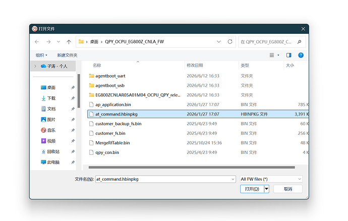The width and height of the screenshot is (348, 221).
Task: Open recent locations chevron next to forward arrow
Action: tap(59, 42)
